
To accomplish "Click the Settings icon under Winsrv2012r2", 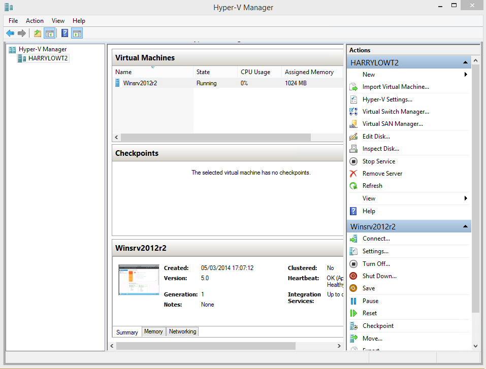I will coord(353,251).
